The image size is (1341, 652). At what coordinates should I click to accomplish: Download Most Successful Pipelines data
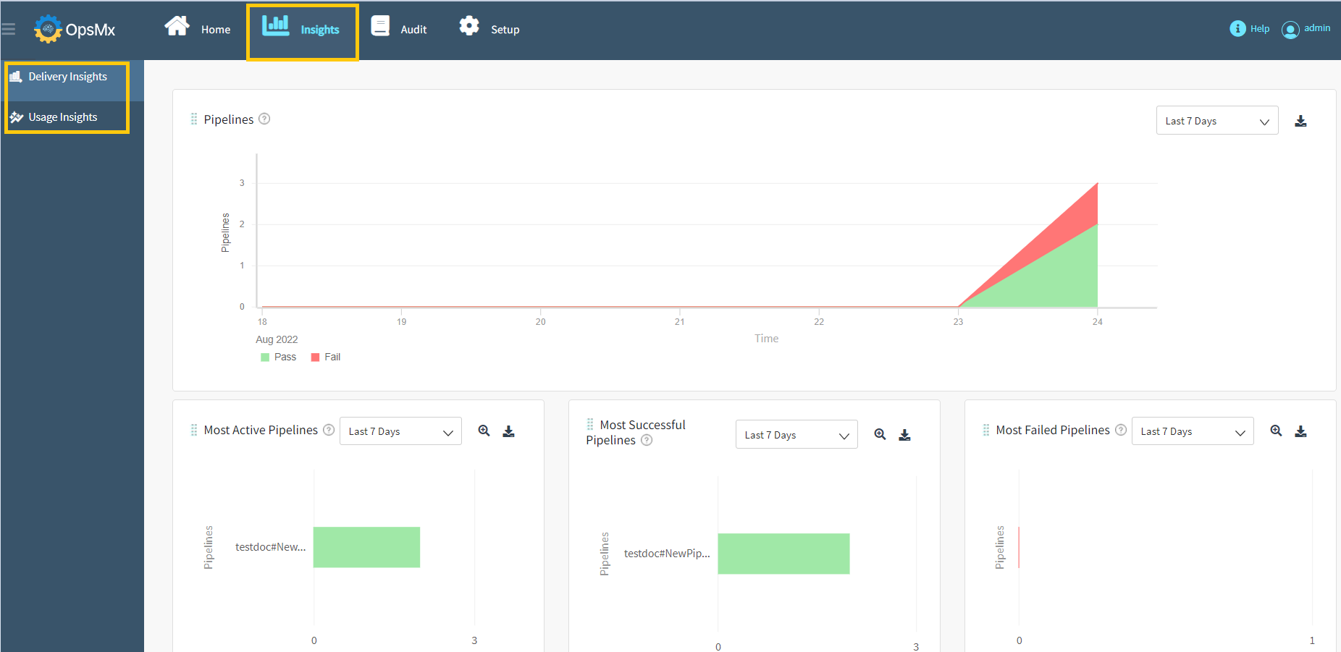pyautogui.click(x=904, y=435)
